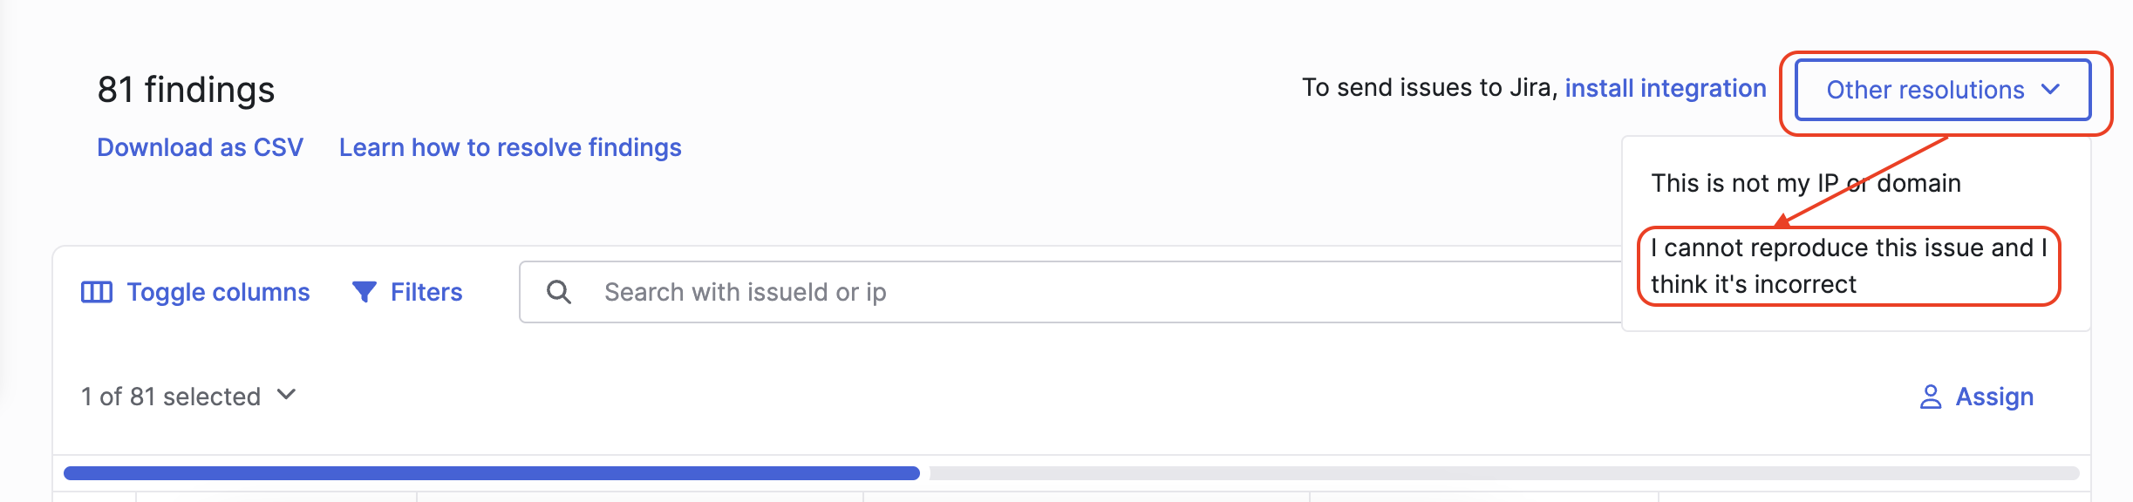
Task: Click the Filters funnel icon
Action: pos(365,292)
